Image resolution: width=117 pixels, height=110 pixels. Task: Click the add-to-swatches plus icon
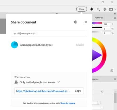[x=112, y=71]
